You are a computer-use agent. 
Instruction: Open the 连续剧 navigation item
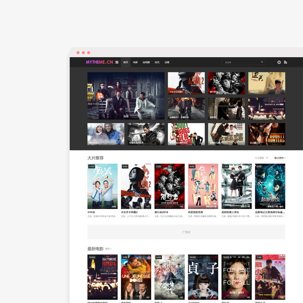click(x=146, y=62)
